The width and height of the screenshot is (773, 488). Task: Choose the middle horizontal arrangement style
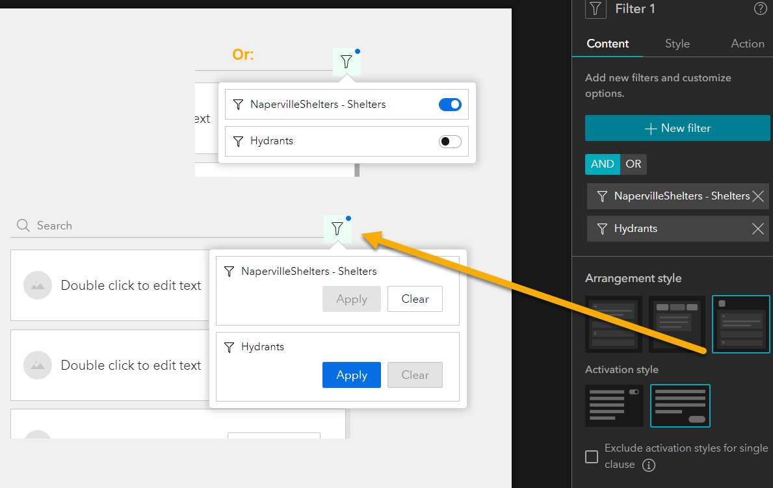[677, 324]
